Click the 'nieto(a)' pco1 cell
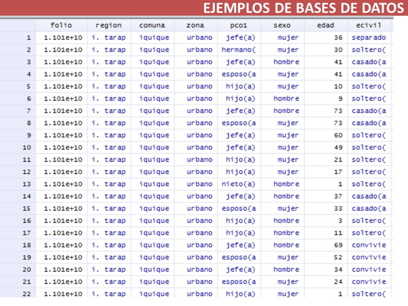The width and height of the screenshot is (408, 306). coord(239,184)
